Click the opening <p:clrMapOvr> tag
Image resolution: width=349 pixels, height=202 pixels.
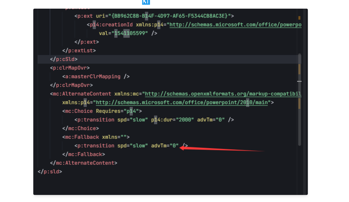pos(70,68)
